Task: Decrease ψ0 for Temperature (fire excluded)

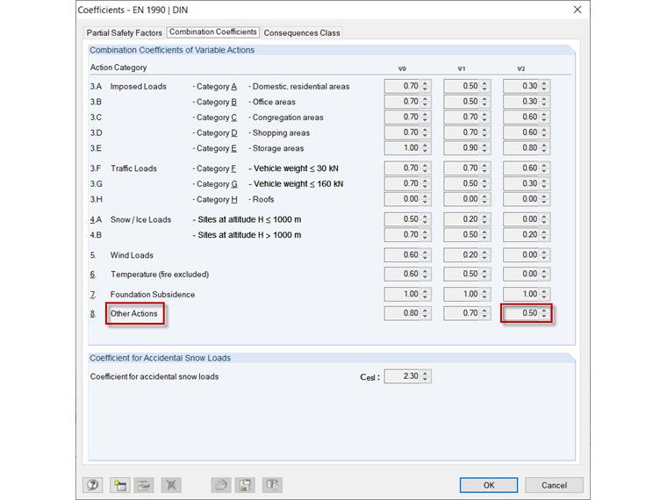Action: pyautogui.click(x=425, y=277)
